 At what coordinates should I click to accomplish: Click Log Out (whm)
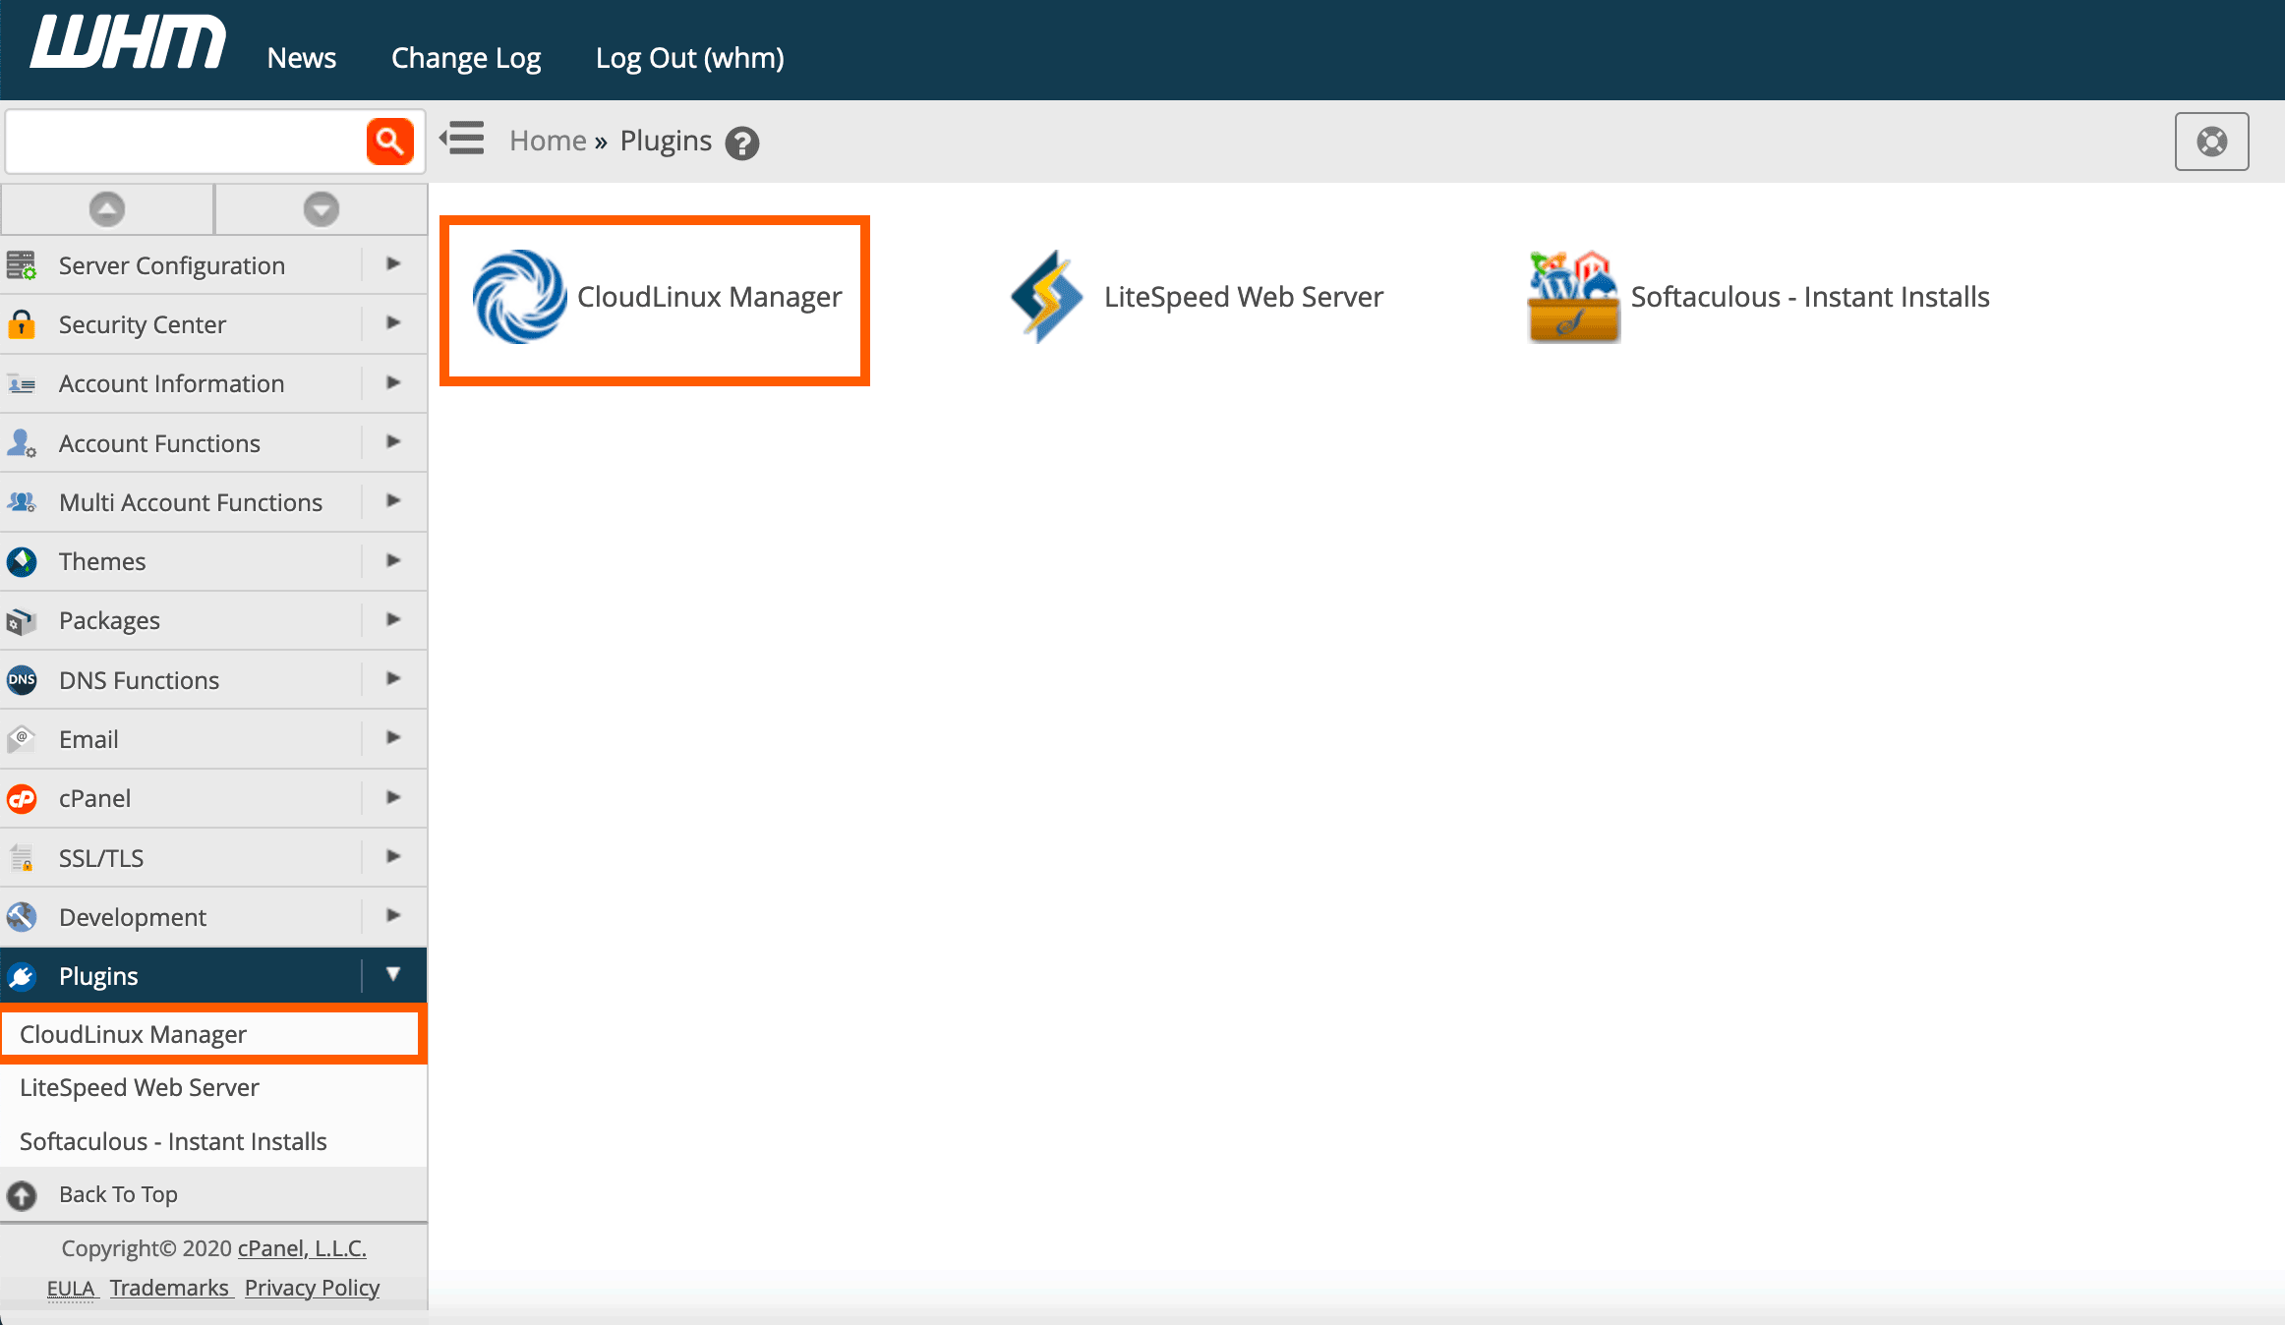pyautogui.click(x=690, y=58)
